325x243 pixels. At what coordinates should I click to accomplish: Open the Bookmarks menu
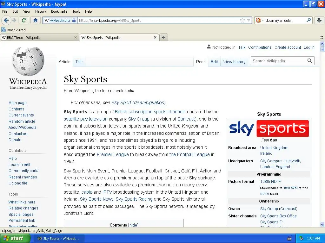59,11
